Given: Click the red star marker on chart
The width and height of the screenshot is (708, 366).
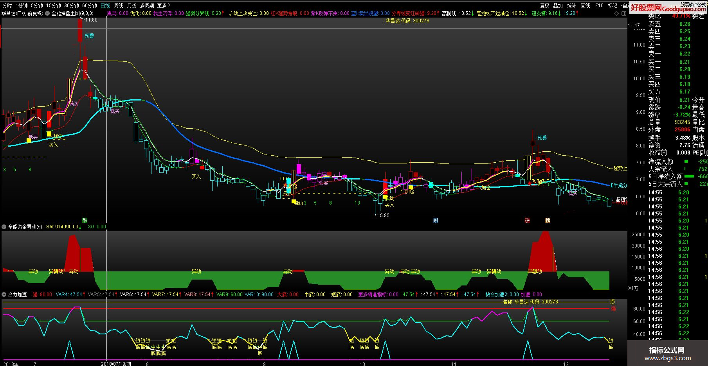Looking at the screenshot, I should (x=530, y=183).
